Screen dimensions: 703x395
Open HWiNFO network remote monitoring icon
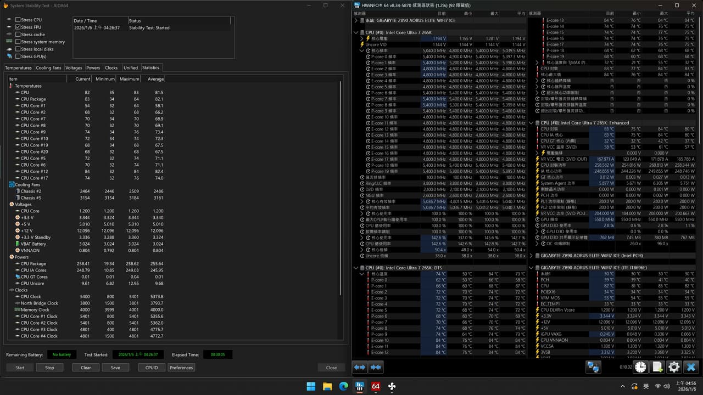[593, 367]
